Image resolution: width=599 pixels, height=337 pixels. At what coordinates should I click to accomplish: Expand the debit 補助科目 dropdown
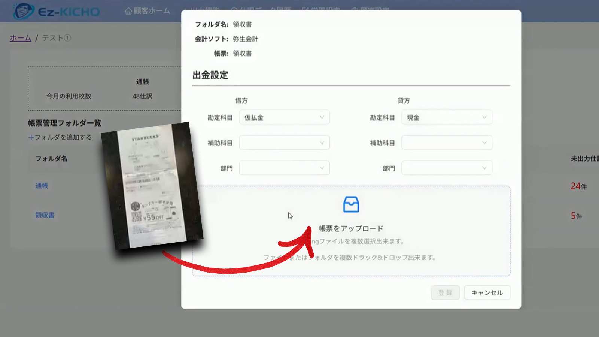(x=284, y=143)
